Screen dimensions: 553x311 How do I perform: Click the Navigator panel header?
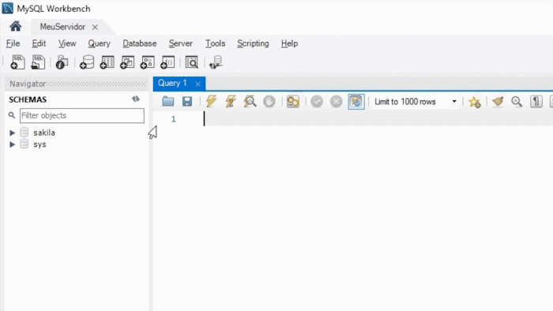coord(76,84)
